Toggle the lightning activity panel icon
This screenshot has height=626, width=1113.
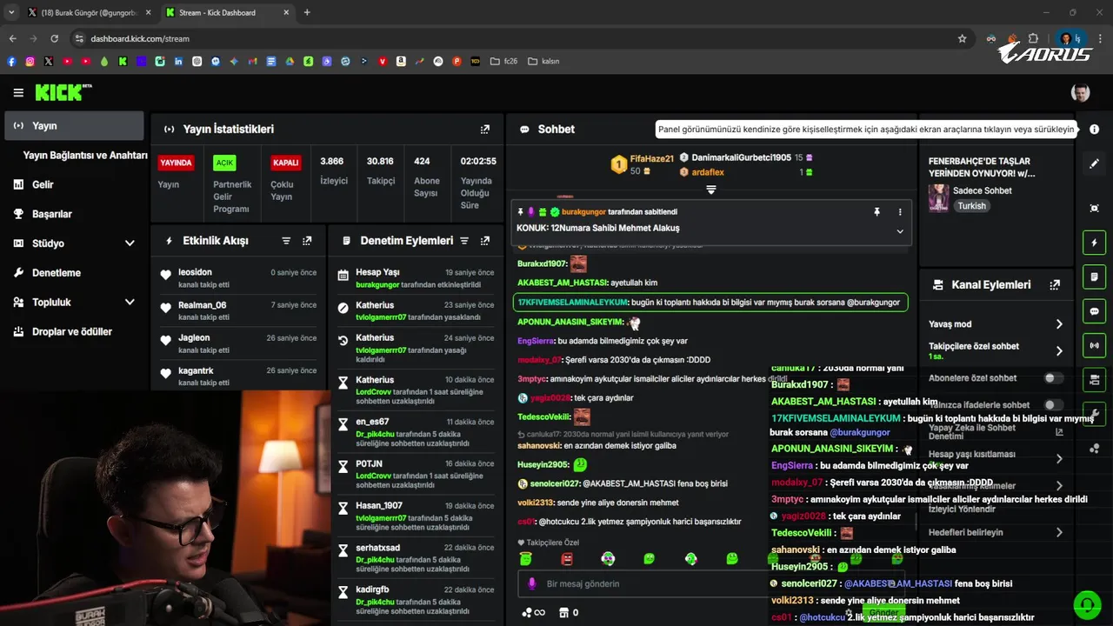(1094, 243)
